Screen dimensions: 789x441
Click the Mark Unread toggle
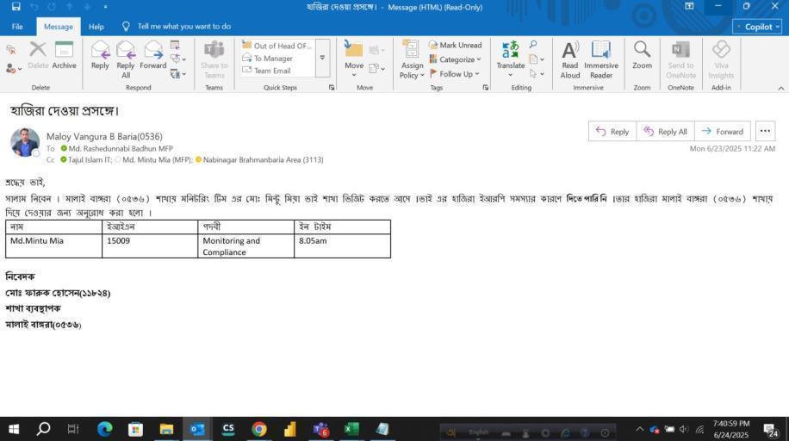coord(454,45)
